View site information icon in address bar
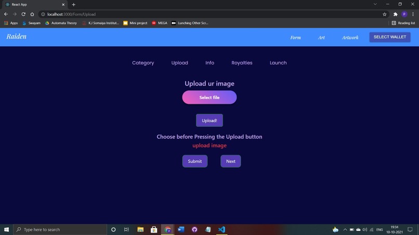Image resolution: width=419 pixels, height=235 pixels. [43, 15]
